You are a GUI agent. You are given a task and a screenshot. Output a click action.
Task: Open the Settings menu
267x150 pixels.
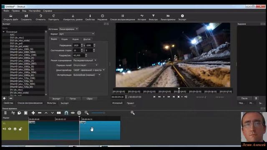tap(35, 11)
